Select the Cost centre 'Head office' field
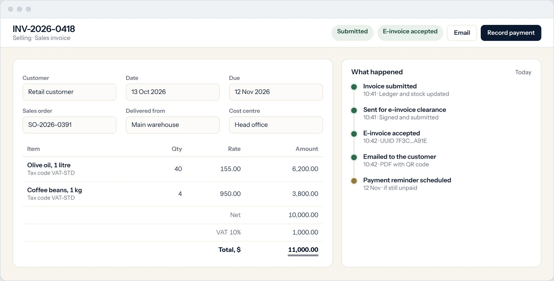554x281 pixels. pos(276,125)
